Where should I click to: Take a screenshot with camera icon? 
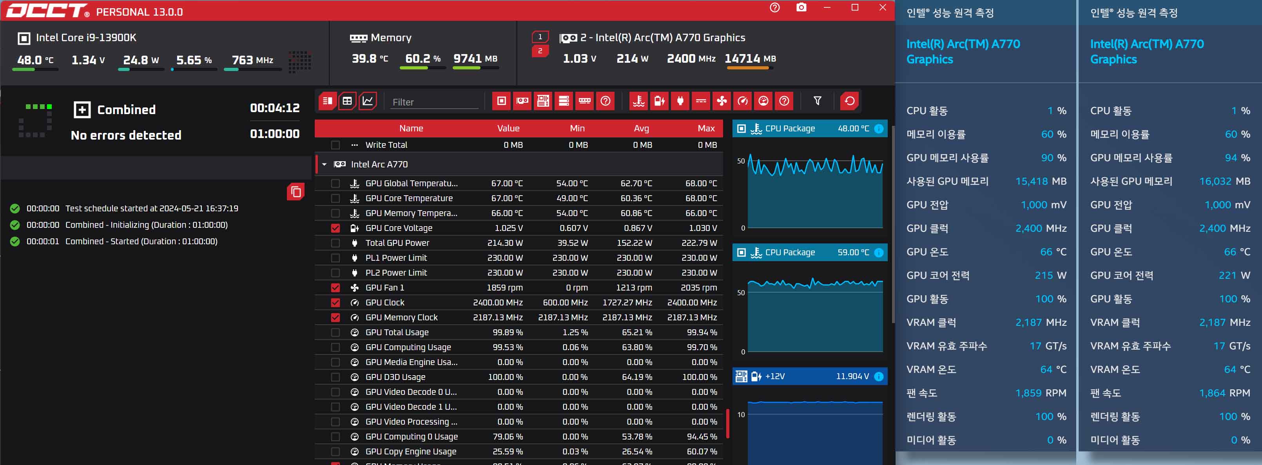[801, 7]
